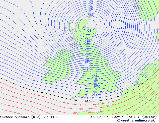This screenshot has height=123, width=159.
Task: Click the red 1014 isobar label
Action: point(83,105)
